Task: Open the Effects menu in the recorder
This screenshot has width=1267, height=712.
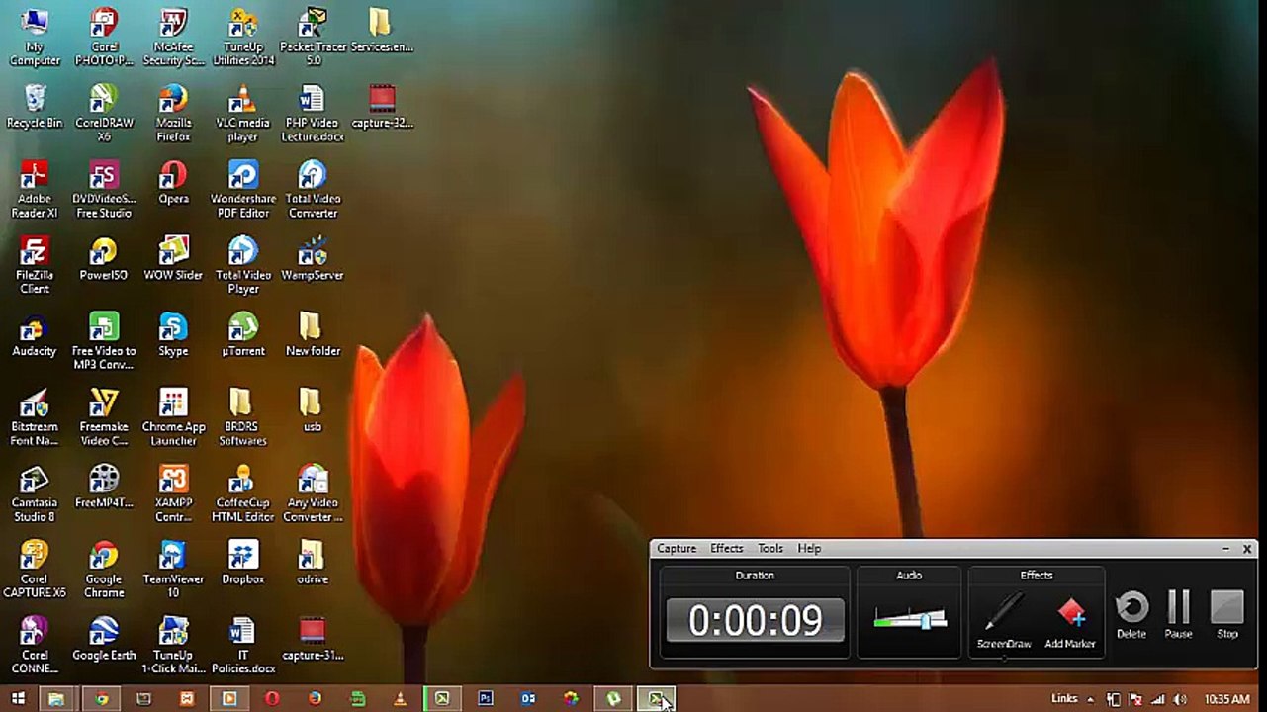Action: tap(727, 548)
